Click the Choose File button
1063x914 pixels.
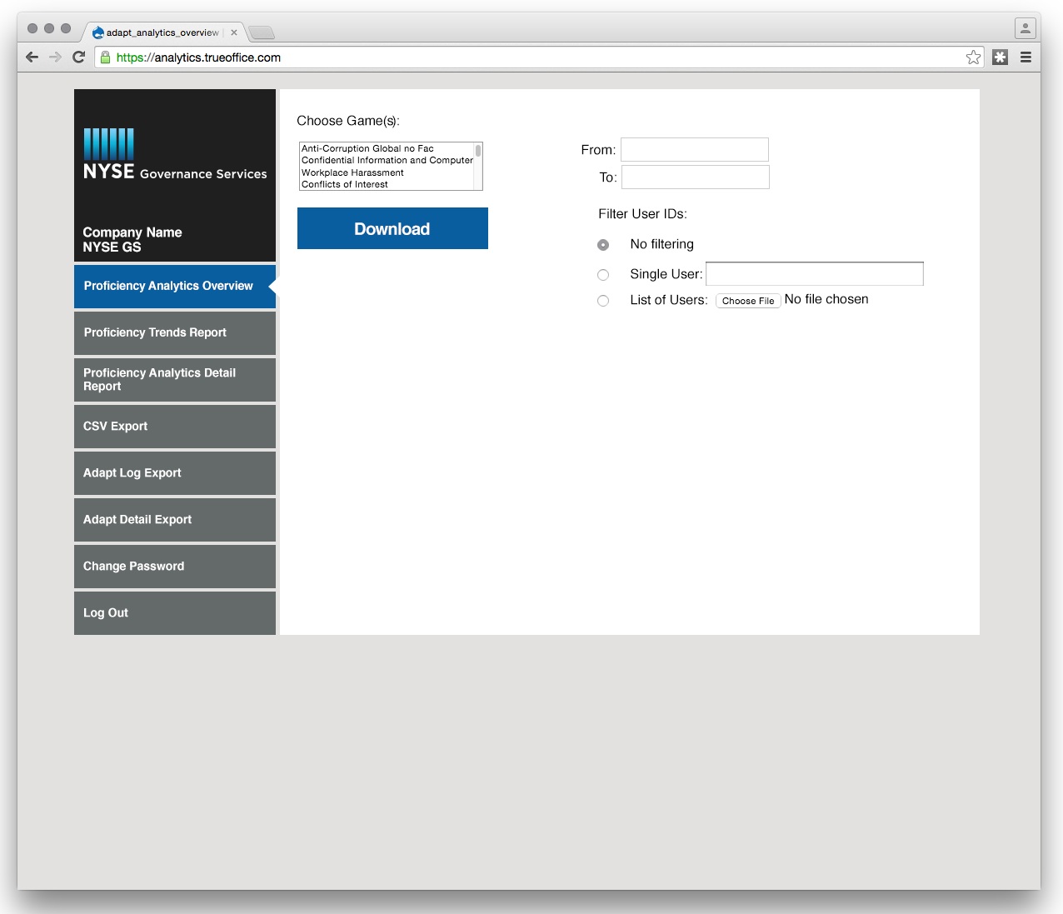[x=748, y=301]
